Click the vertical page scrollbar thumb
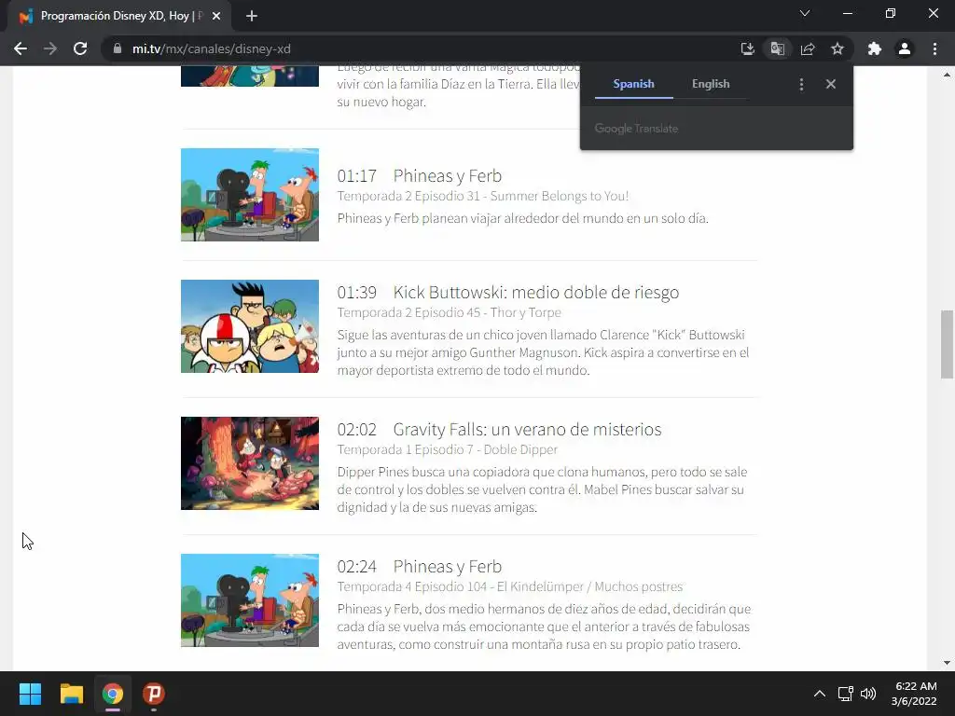 pos(947,345)
